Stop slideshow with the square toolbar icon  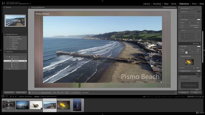pyautogui.click(x=30, y=93)
